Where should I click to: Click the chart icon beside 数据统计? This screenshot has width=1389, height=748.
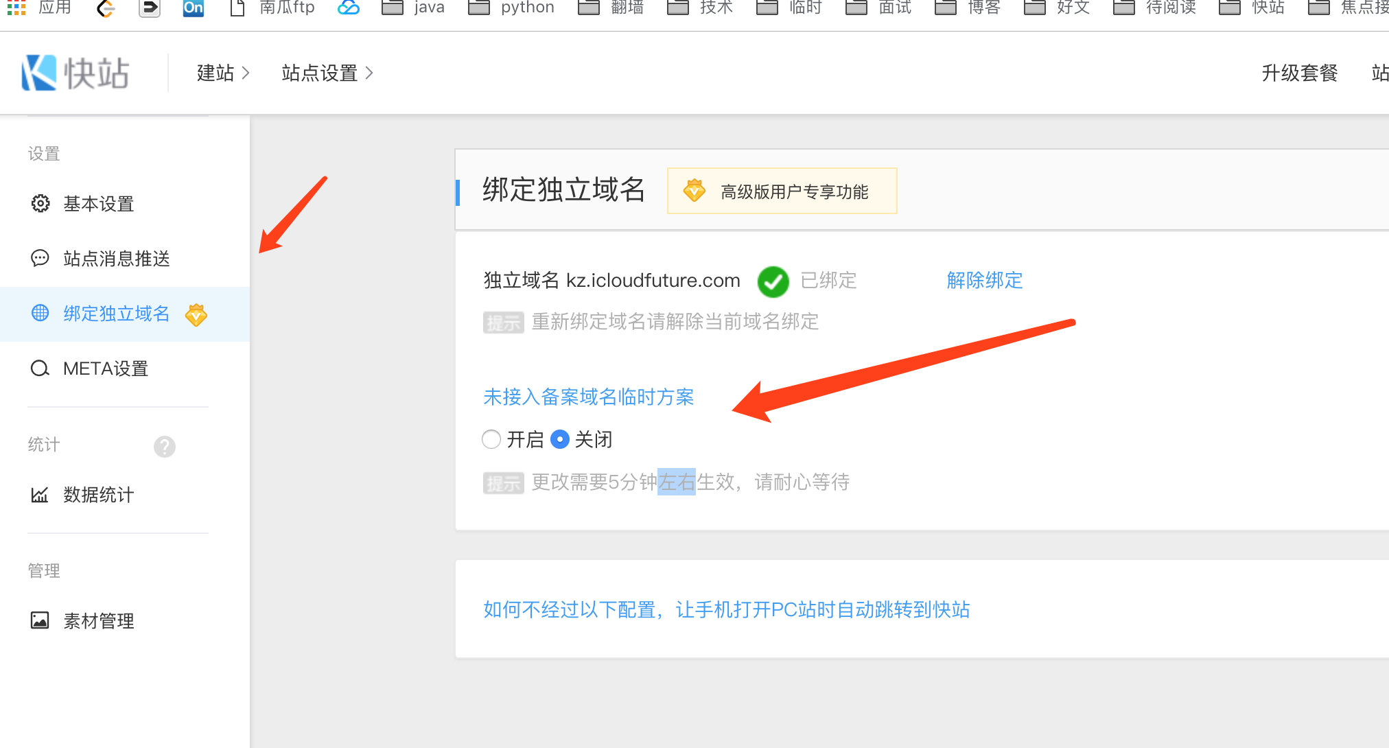coord(40,495)
